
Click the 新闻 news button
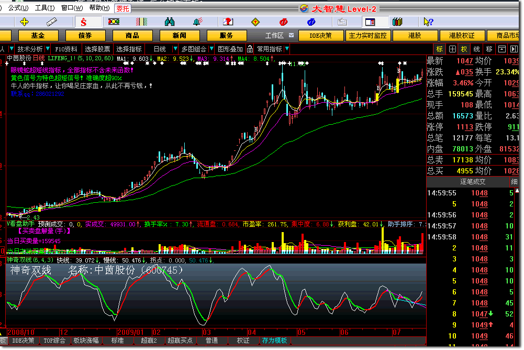(180, 36)
